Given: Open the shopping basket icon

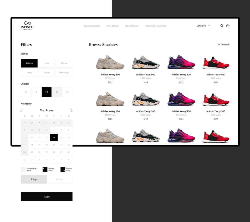Looking at the screenshot, I should point(228,26).
